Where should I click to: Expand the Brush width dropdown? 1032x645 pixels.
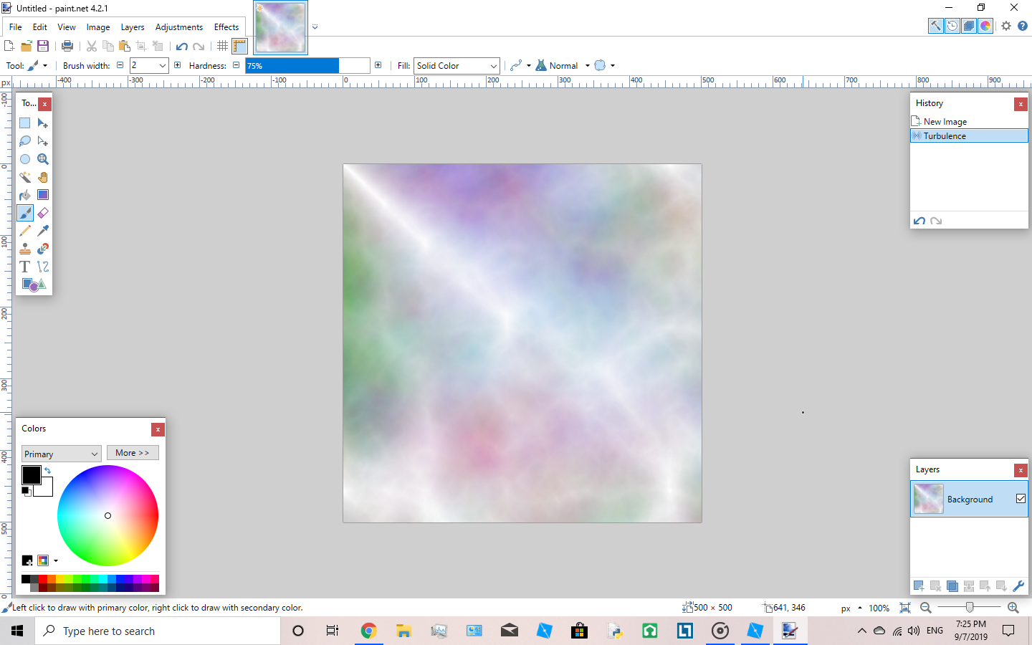tap(163, 65)
